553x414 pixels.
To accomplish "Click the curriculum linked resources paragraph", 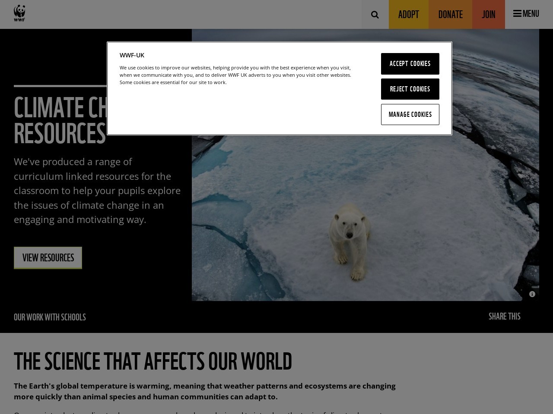I will tap(97, 191).
